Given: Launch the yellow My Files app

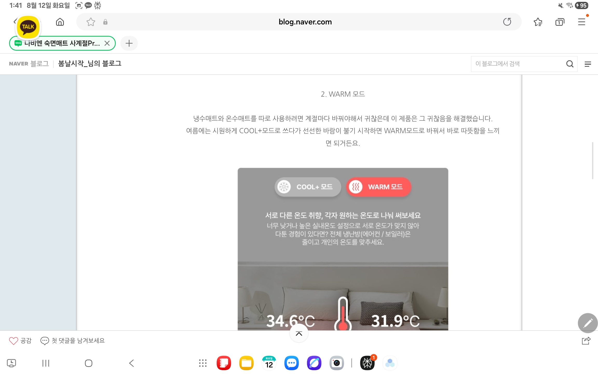Looking at the screenshot, I should point(246,363).
